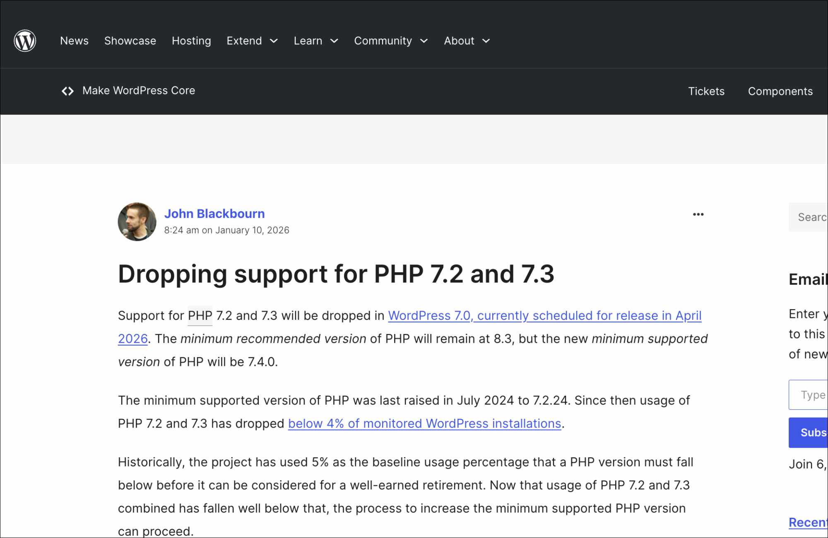The image size is (828, 538).
Task: Click the Make WordPress Core site title
Action: (x=139, y=91)
